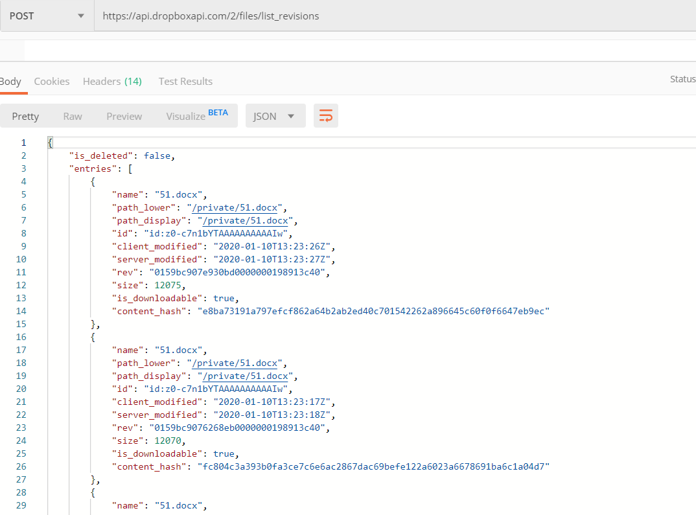Screen dimensions: 696x515
Task: Click line number 3 beside the entries array
Action: coord(24,168)
